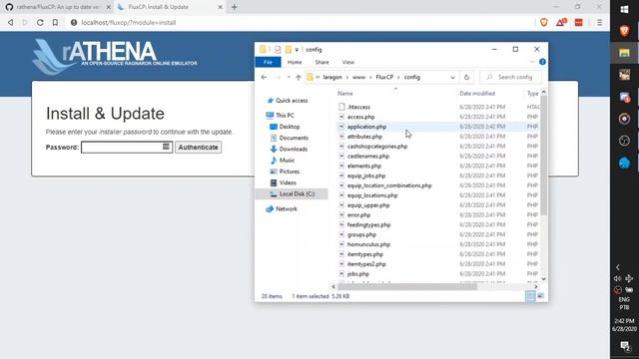Select the groups.php file
The image size is (639, 359).
point(361,234)
